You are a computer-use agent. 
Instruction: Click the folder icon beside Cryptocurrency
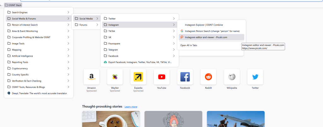[x=9, y=68]
